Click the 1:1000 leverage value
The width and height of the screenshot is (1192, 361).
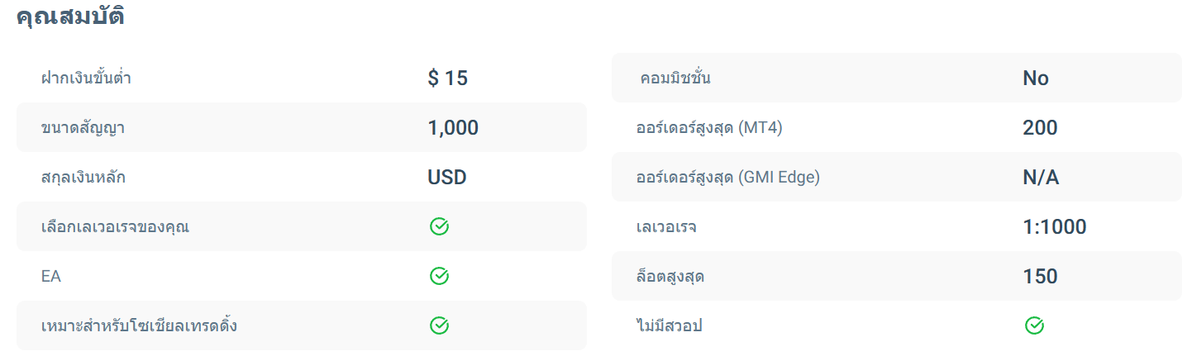(x=1055, y=227)
